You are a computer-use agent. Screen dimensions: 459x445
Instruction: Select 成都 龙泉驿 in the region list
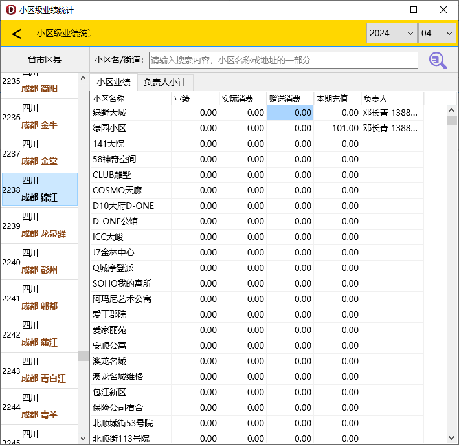[x=39, y=226]
